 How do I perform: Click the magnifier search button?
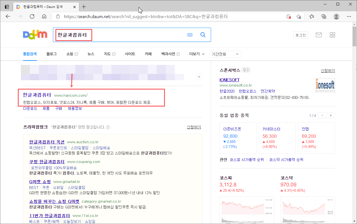203,35
